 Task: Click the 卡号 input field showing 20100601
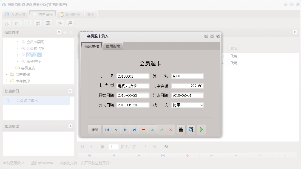[133, 76]
